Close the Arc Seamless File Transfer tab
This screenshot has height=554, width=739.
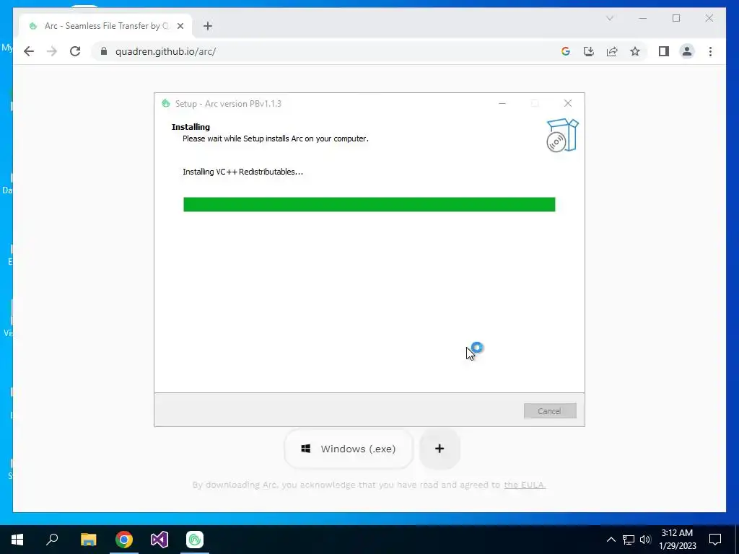tap(180, 26)
